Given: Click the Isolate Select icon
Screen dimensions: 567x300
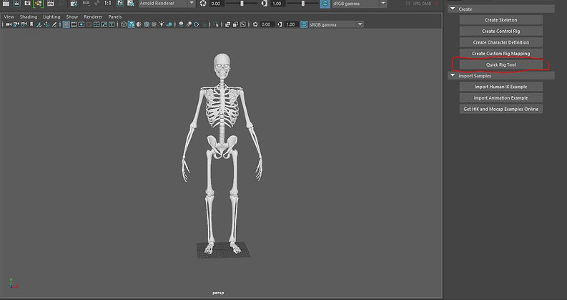Looking at the screenshot, I should [216, 24].
